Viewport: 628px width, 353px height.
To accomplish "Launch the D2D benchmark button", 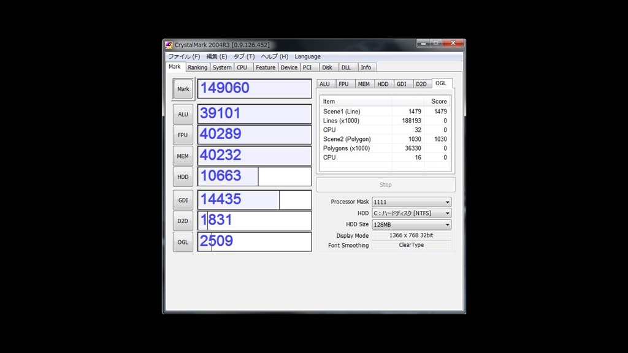I will tap(183, 221).
